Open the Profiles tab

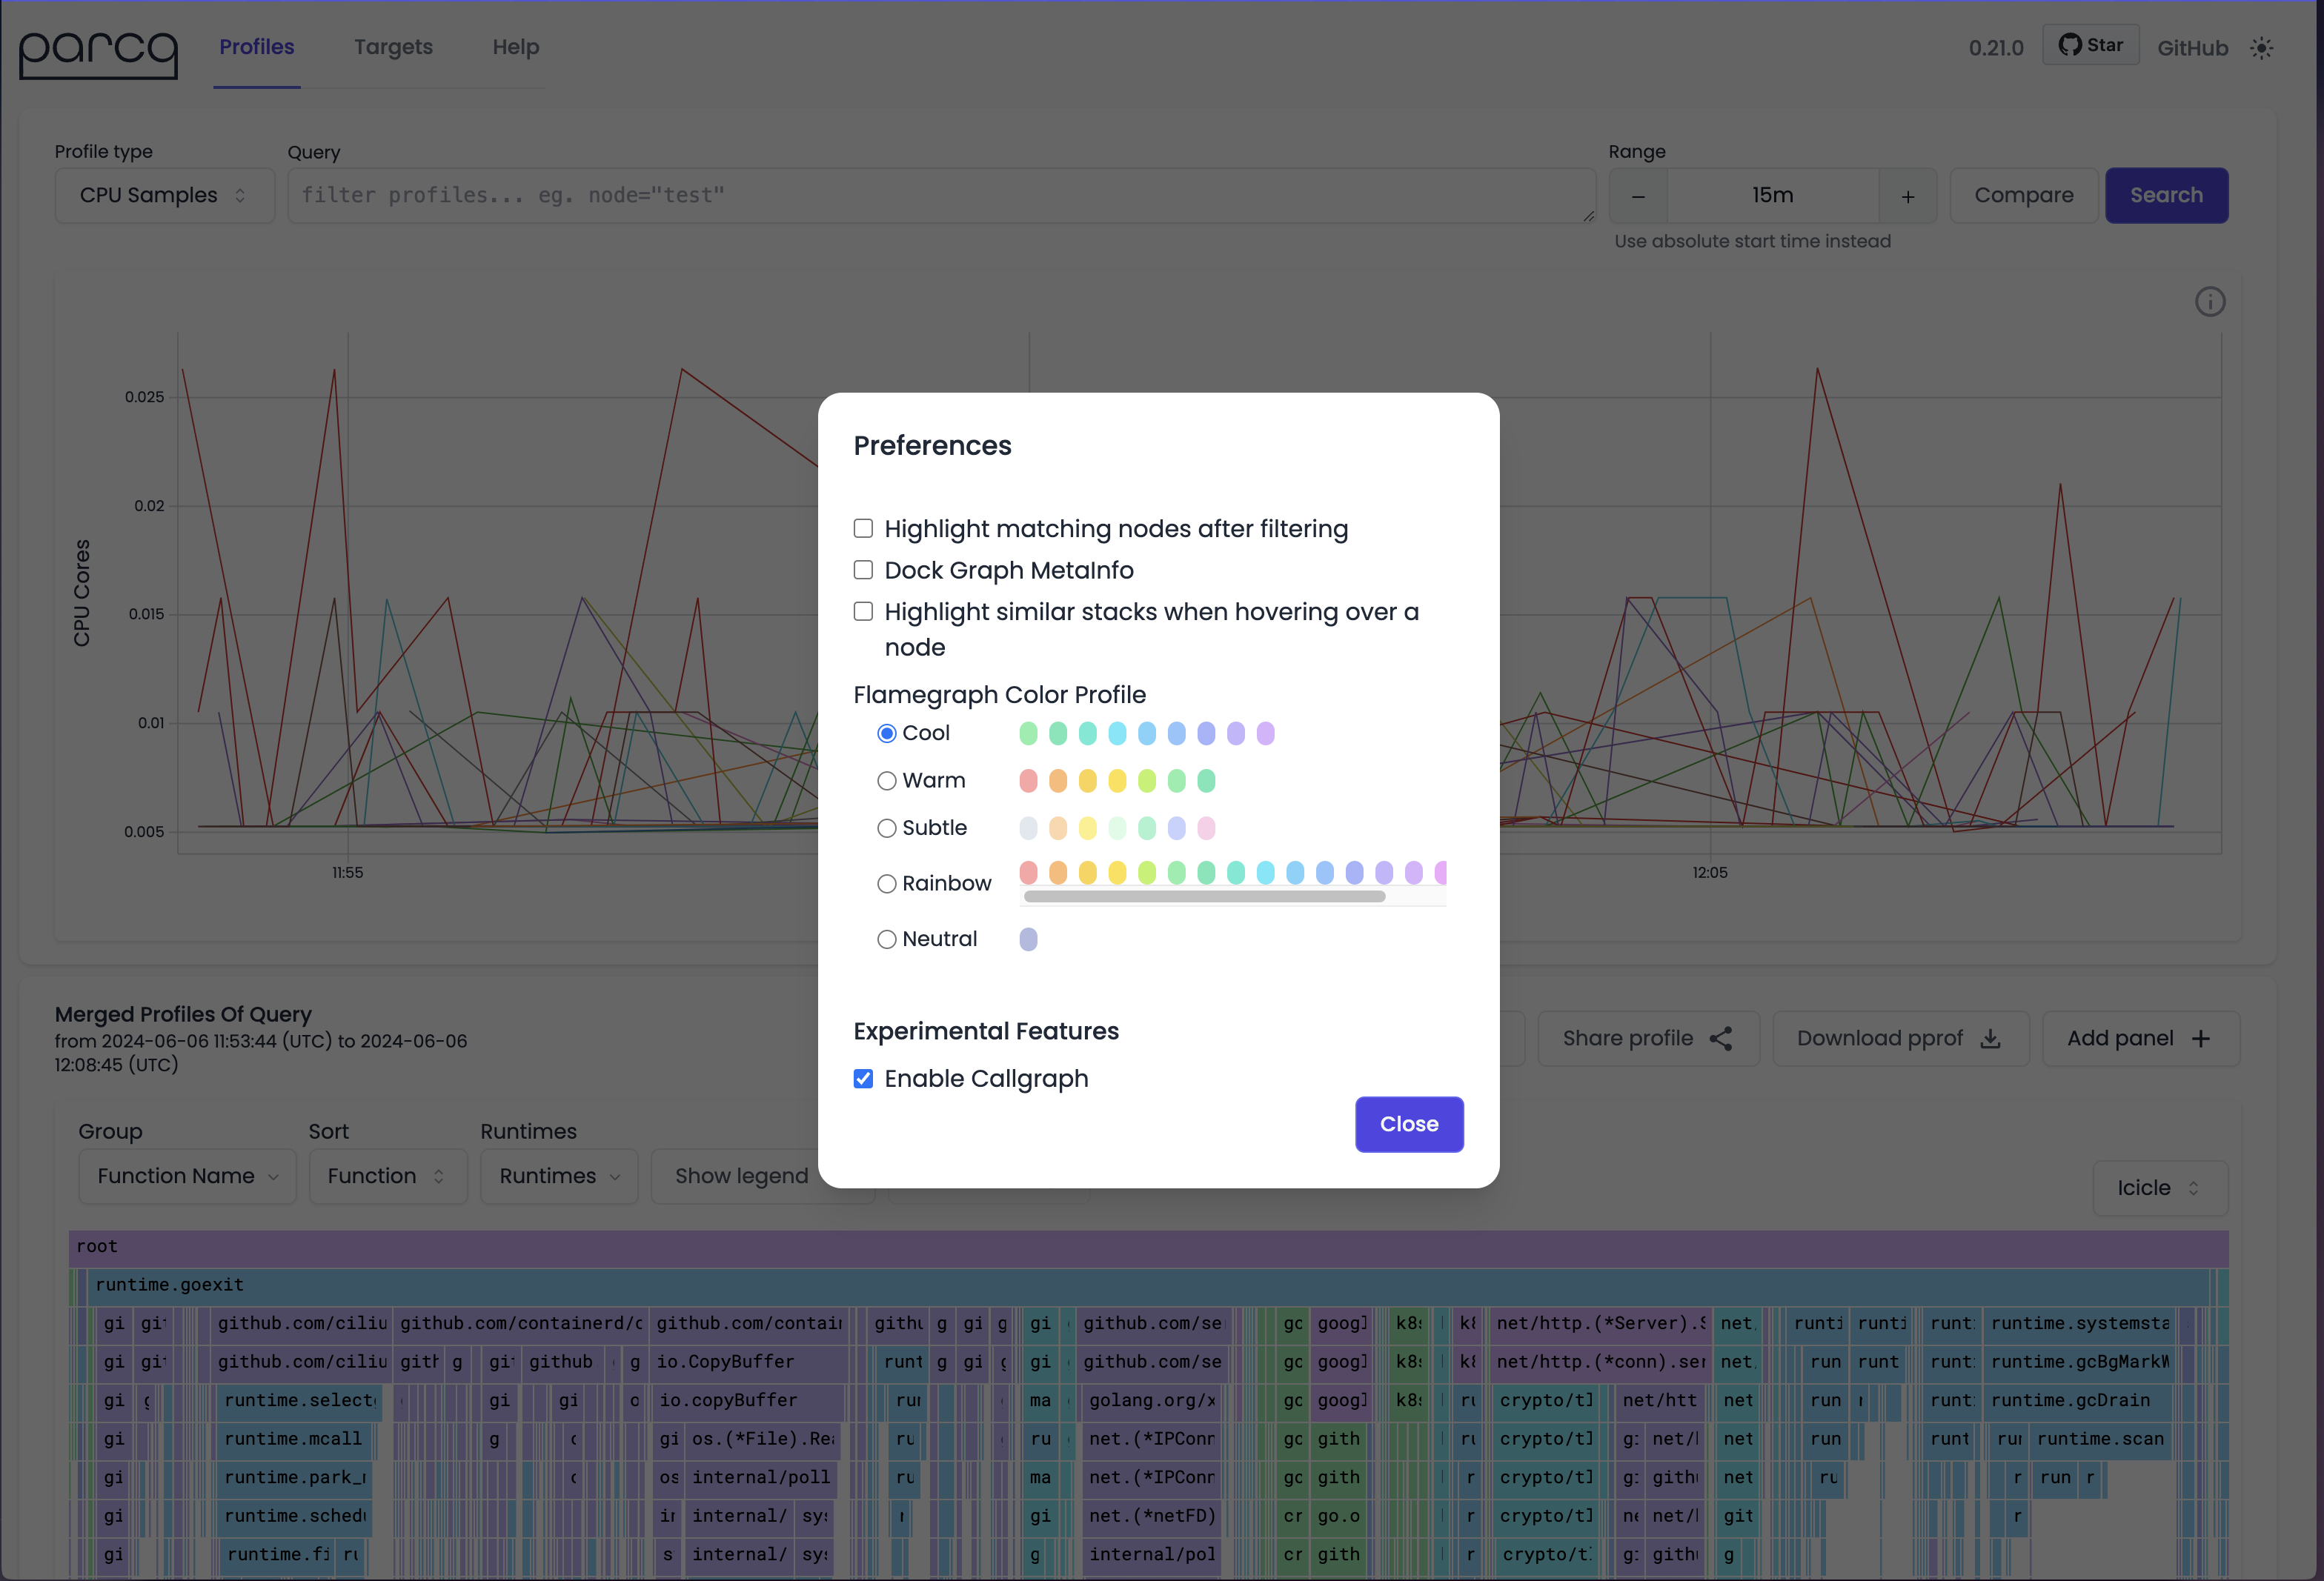[256, 47]
